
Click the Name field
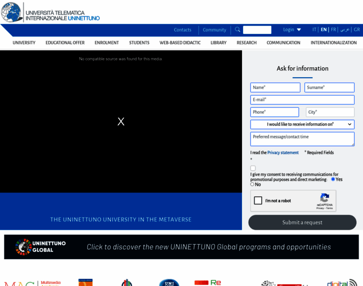point(275,87)
